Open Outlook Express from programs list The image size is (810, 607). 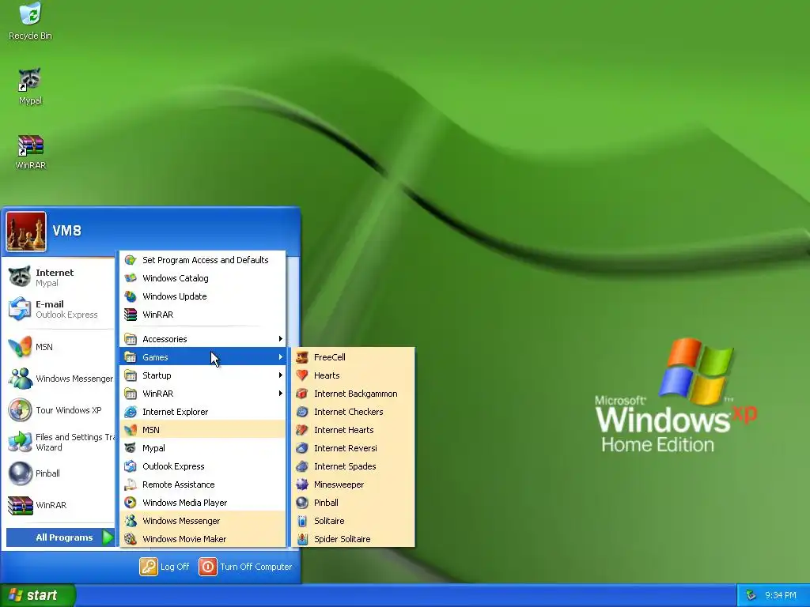click(202, 466)
